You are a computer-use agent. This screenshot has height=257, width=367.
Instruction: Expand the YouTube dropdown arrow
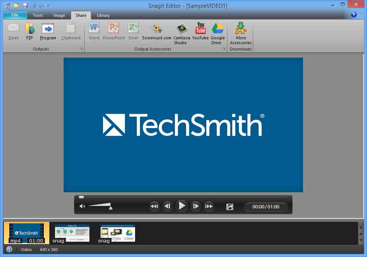(x=201, y=43)
